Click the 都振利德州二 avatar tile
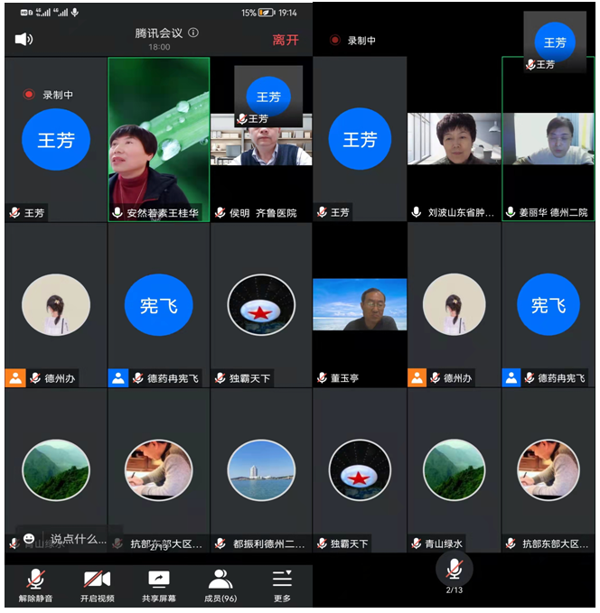The width and height of the screenshot is (600, 613). coord(261,469)
